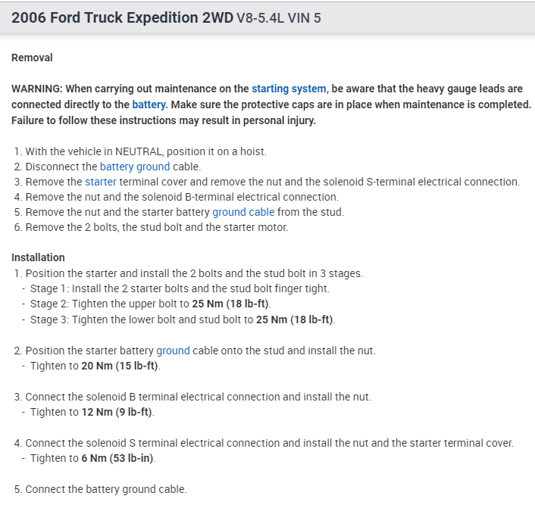The image size is (535, 505).
Task: Click the bold "12 Nm (9 lb-ft)" torque value
Action: click(117, 412)
